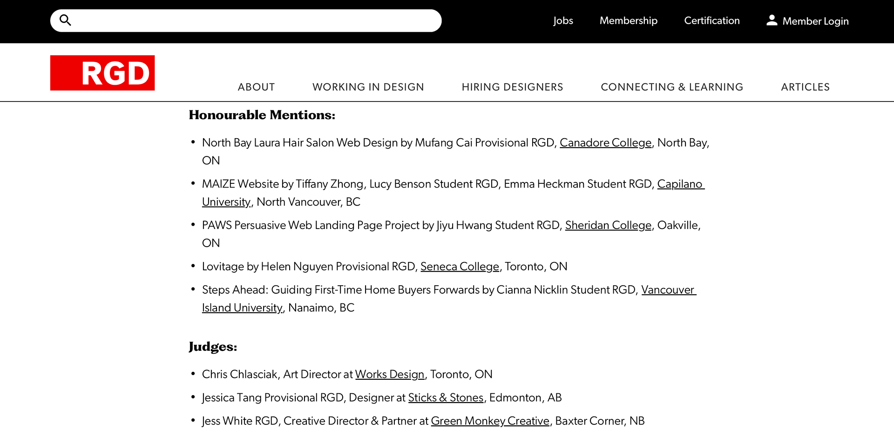Click 'Steps Ahead: Guiding First-Time Home Buyers' text
Screen dimensions: 894x444
(x=316, y=290)
